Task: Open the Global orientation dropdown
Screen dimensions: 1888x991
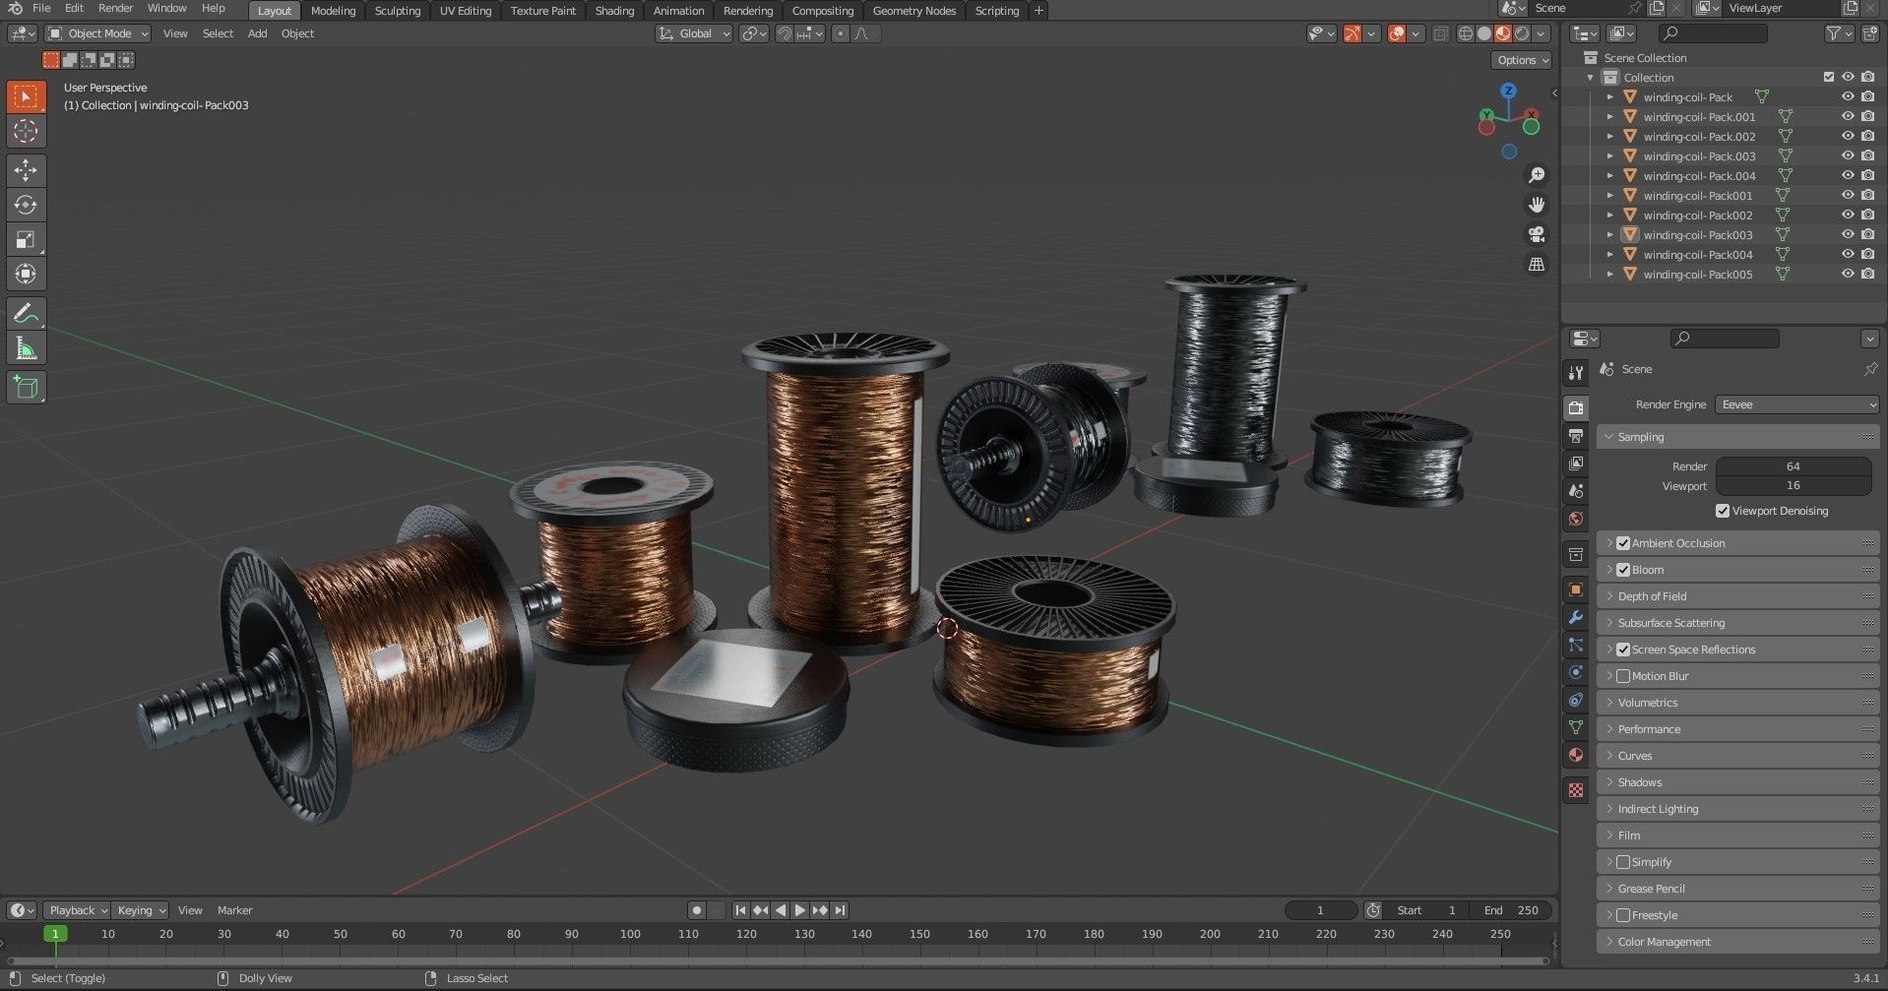Action: click(x=695, y=33)
